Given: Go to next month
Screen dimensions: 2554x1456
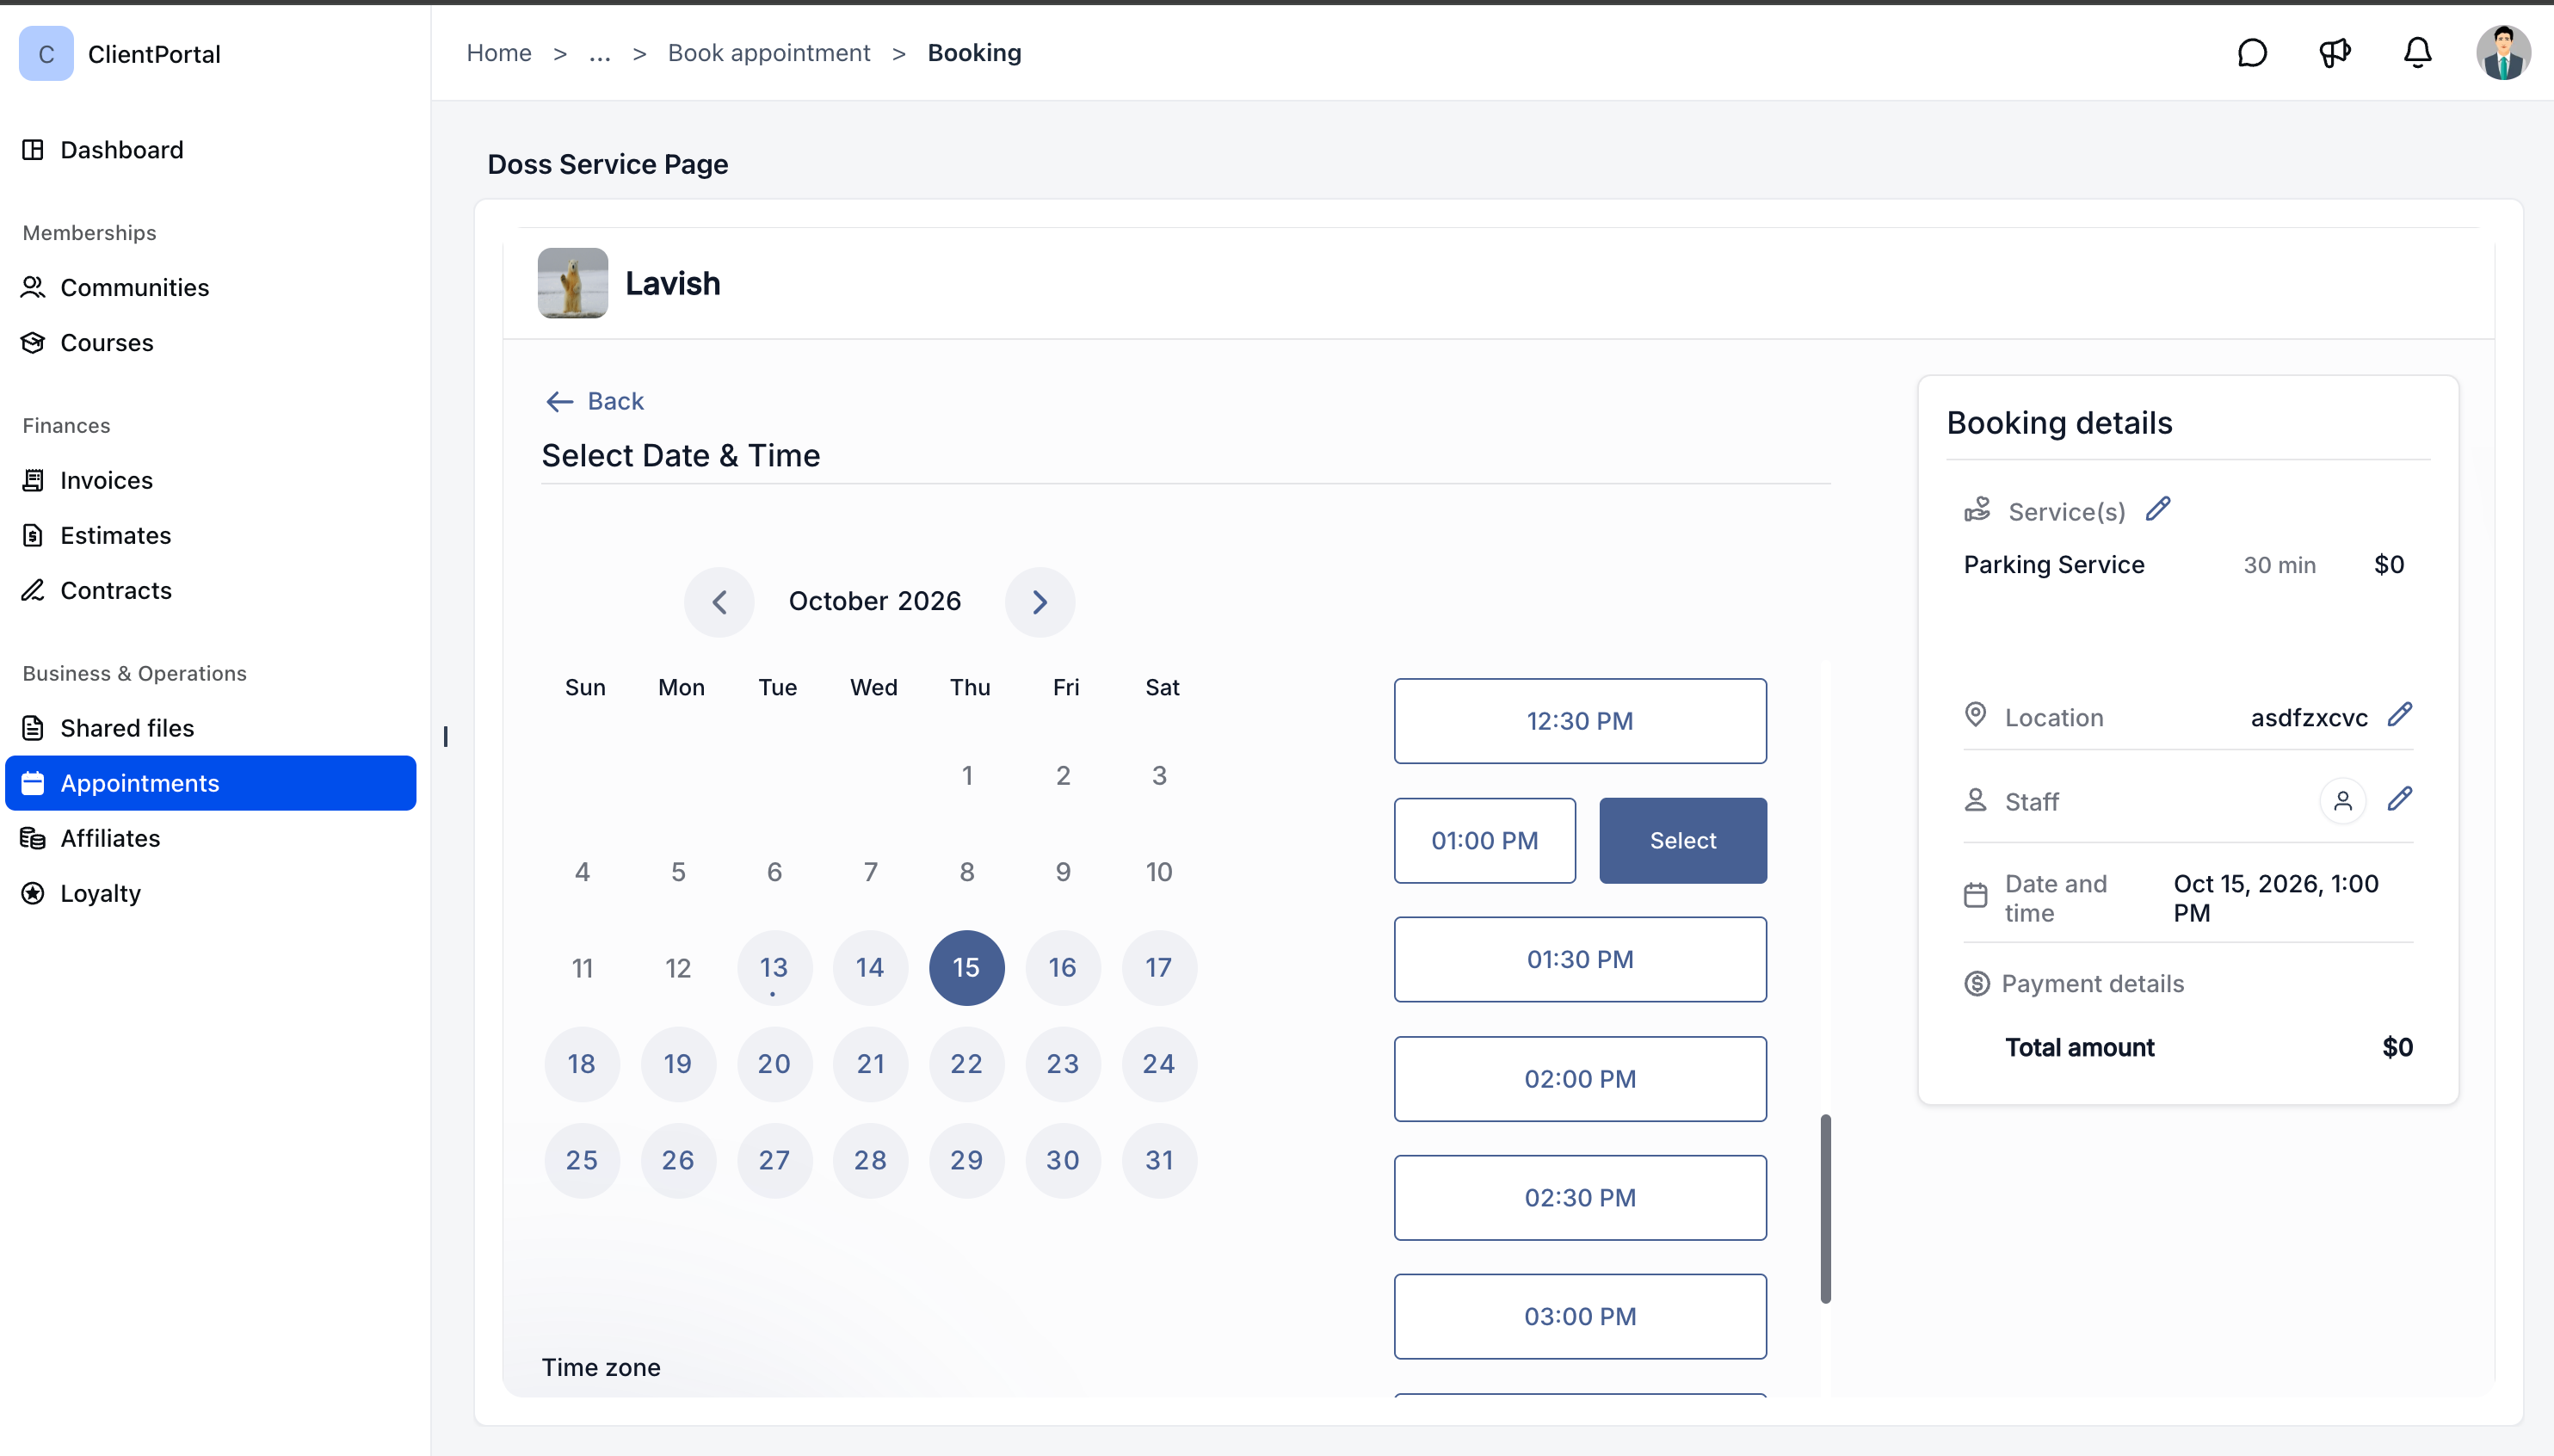Looking at the screenshot, I should [1040, 602].
